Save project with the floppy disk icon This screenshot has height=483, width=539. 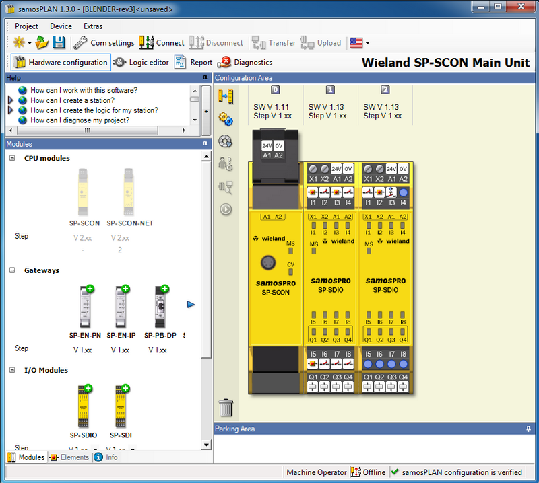coord(59,42)
